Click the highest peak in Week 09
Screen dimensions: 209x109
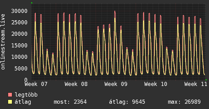tap(115, 11)
